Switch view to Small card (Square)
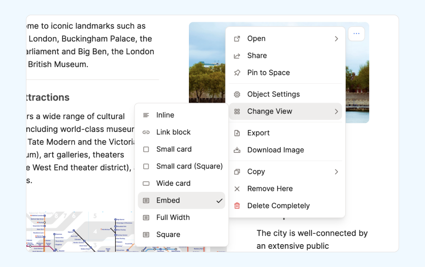This screenshot has width=425, height=267. [x=189, y=166]
